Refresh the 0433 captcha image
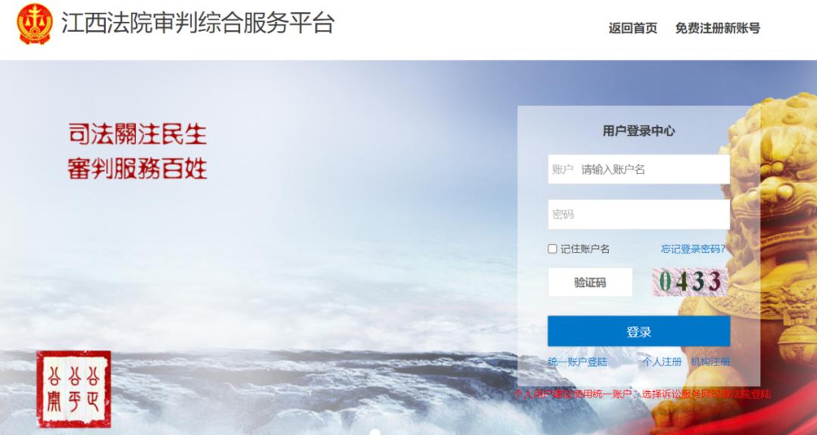The image size is (817, 435). [690, 282]
